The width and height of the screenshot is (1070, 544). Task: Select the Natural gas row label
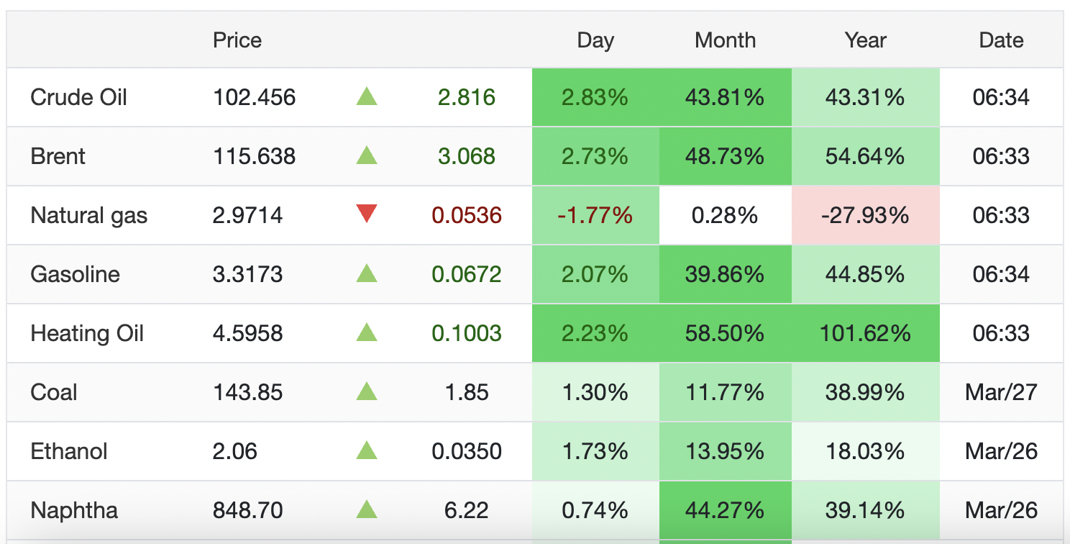pos(88,215)
